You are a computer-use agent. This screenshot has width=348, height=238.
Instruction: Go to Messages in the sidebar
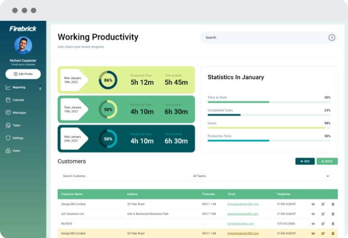(x=19, y=112)
